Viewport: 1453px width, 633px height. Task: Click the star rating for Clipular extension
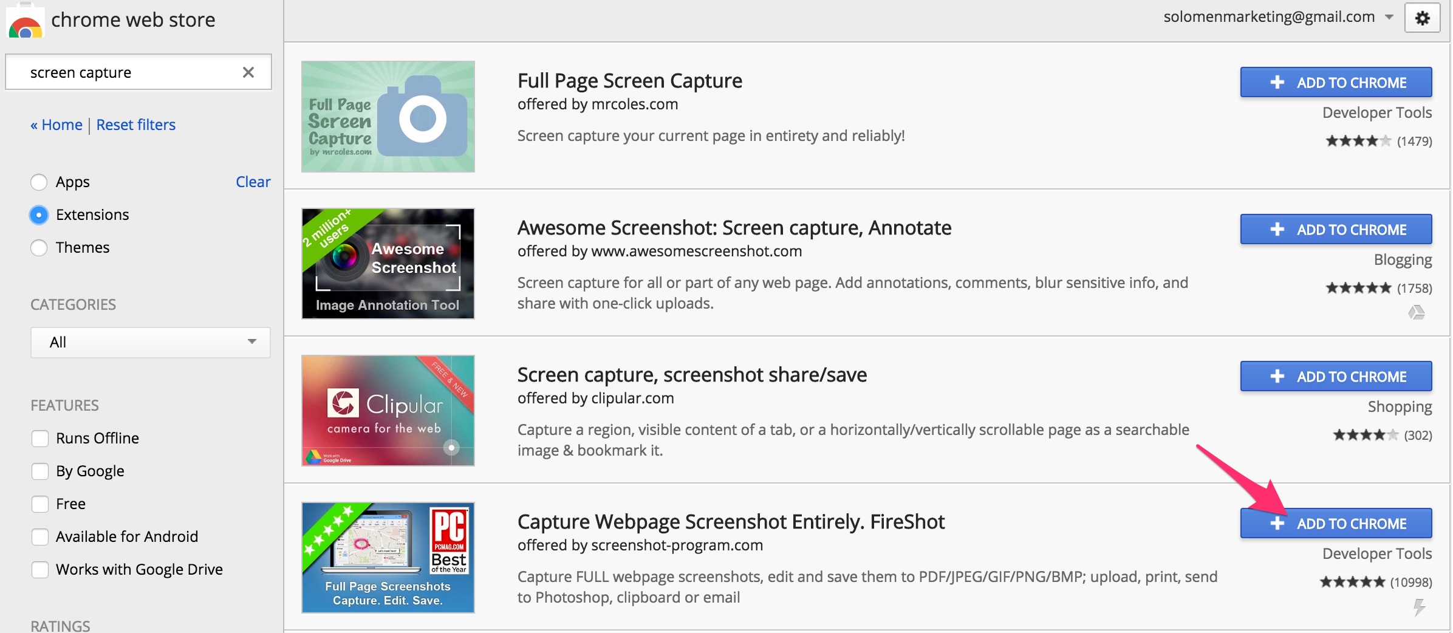(1366, 435)
